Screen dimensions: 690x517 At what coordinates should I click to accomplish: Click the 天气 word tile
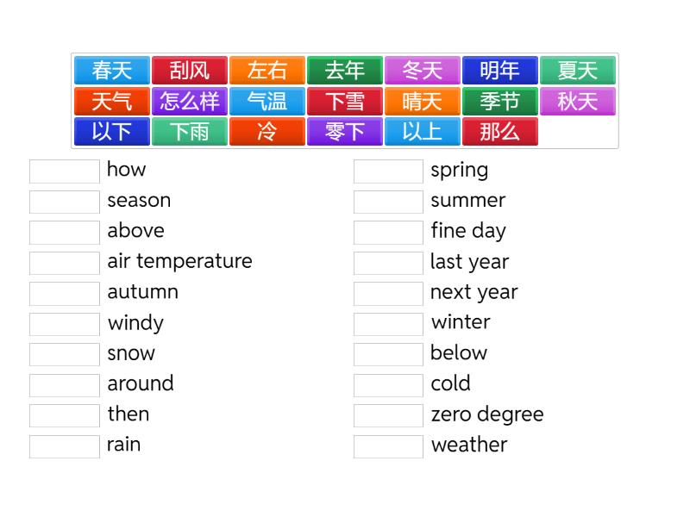[x=112, y=102]
